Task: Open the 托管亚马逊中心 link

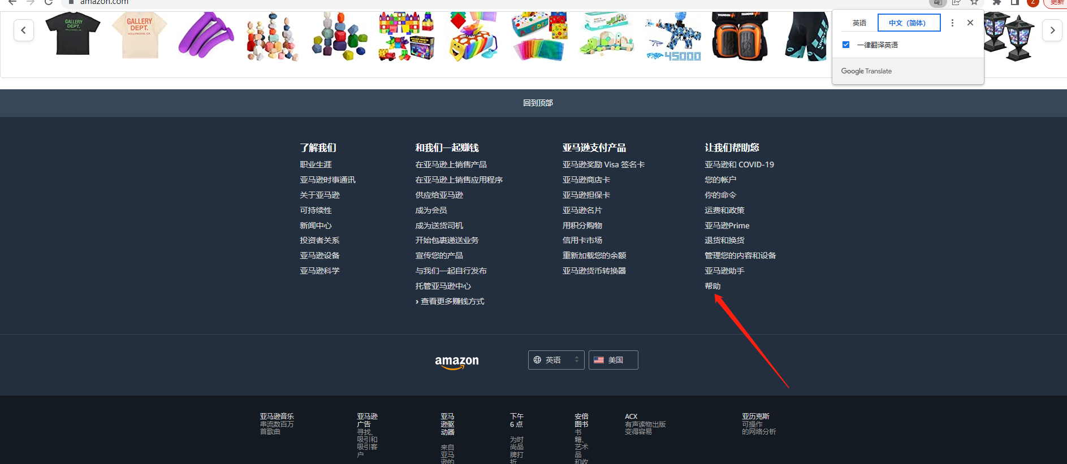Action: [443, 286]
